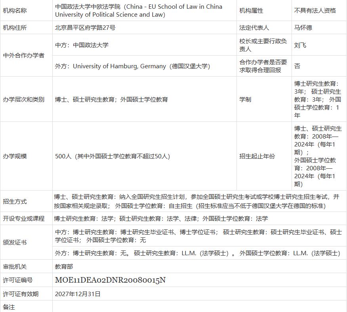Select the 学制 label

coord(245,99)
